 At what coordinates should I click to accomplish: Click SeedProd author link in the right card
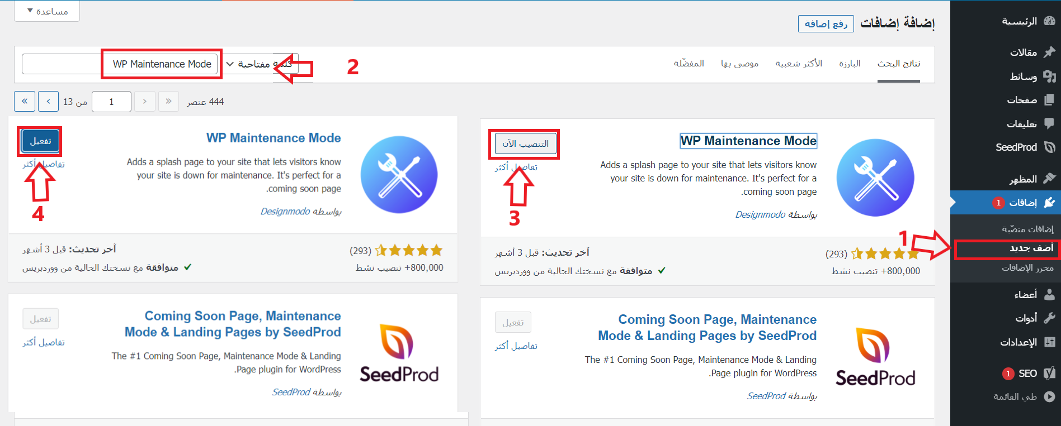(x=766, y=396)
